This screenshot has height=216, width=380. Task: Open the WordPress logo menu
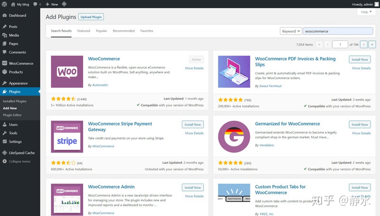(4, 4)
